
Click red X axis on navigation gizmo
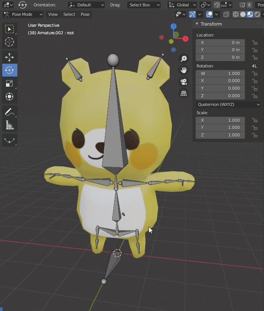(186, 39)
